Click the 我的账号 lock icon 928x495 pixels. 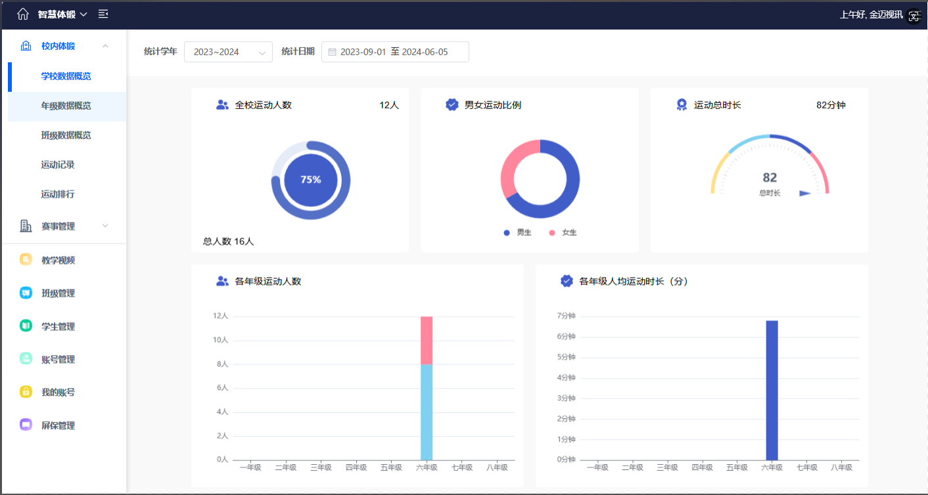(x=26, y=392)
